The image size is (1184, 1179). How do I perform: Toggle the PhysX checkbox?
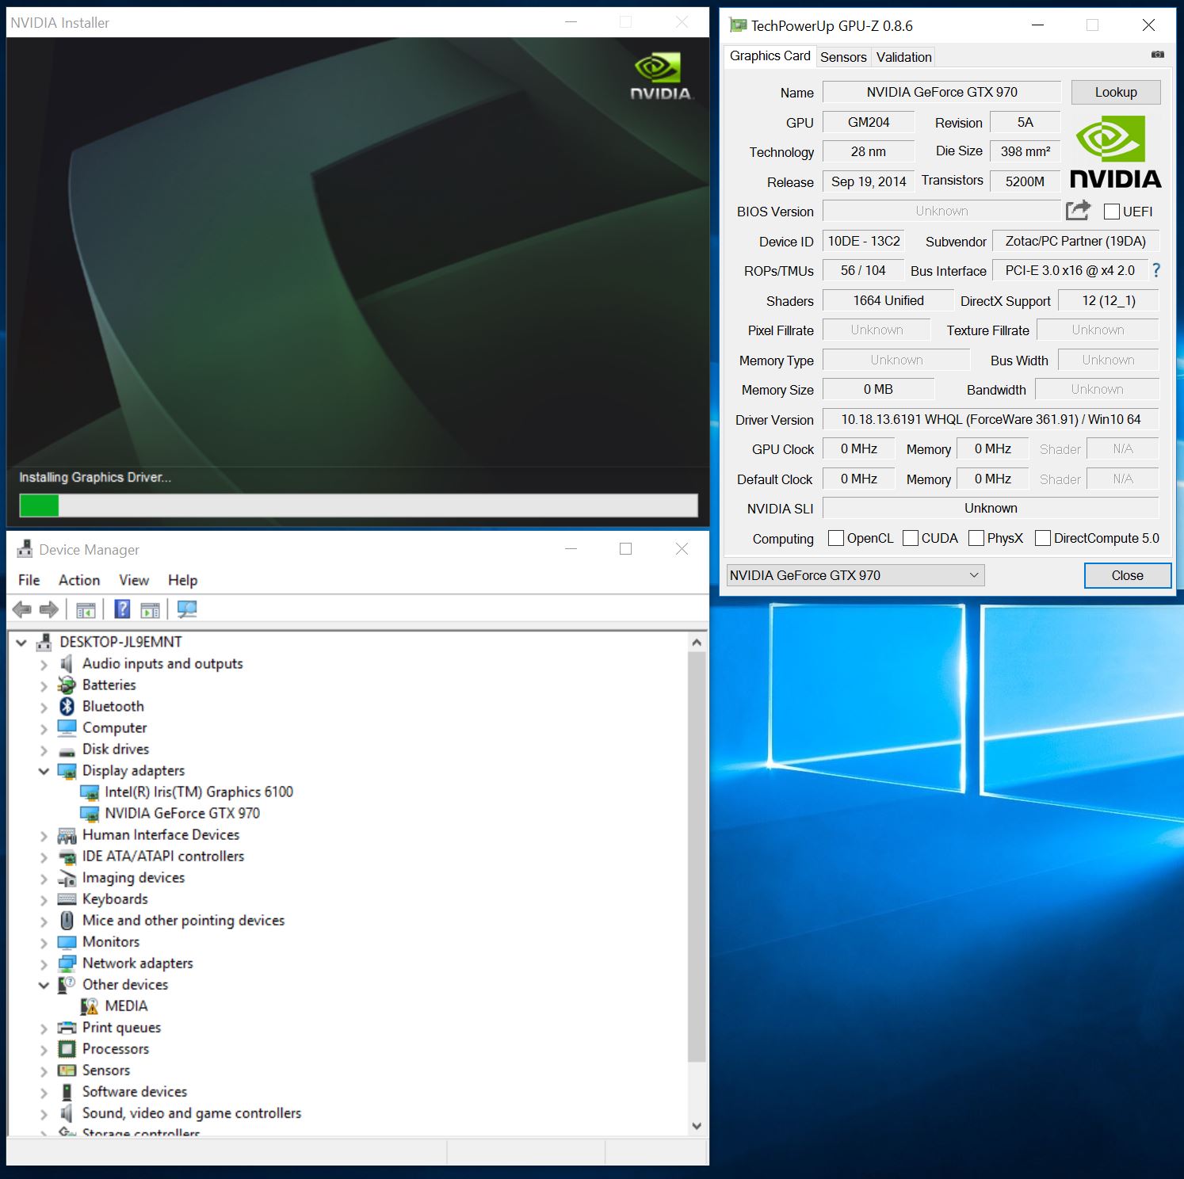point(976,538)
